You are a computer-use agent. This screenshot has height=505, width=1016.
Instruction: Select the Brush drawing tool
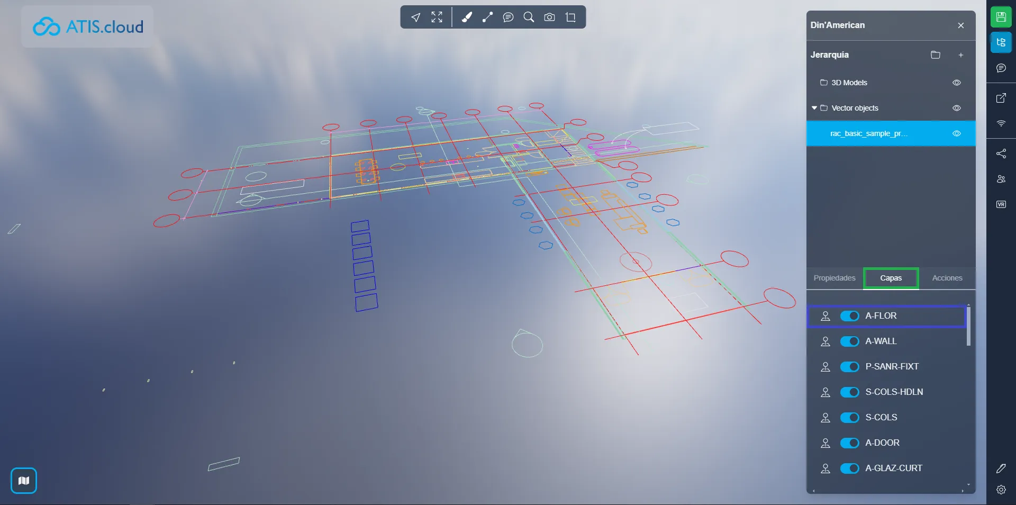click(467, 17)
